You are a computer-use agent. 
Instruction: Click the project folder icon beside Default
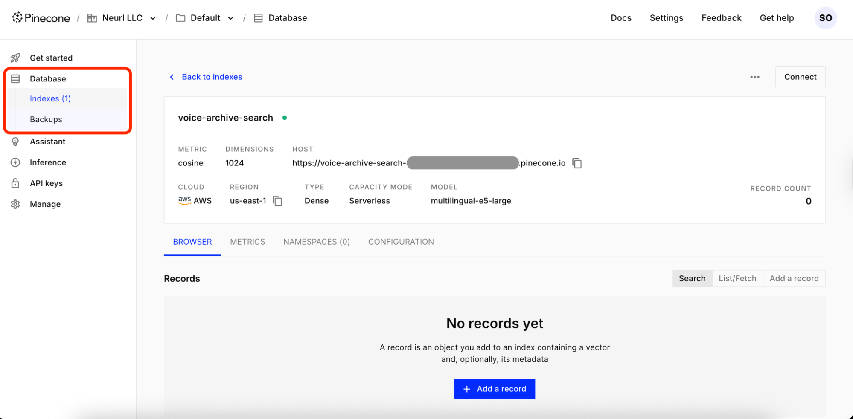[x=180, y=18]
